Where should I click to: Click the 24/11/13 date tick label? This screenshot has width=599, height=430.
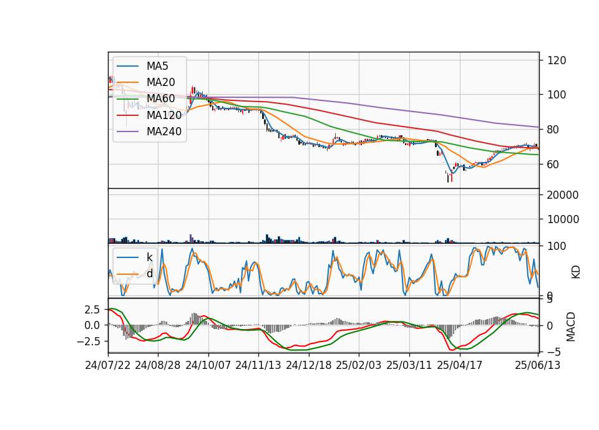coord(258,365)
